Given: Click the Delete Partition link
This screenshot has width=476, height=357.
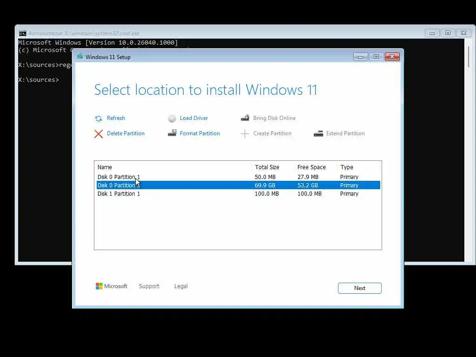Looking at the screenshot, I should (126, 133).
